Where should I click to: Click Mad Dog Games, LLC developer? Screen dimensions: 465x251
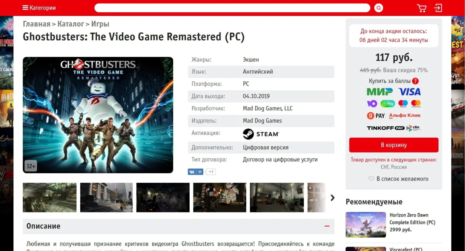pyautogui.click(x=268, y=108)
